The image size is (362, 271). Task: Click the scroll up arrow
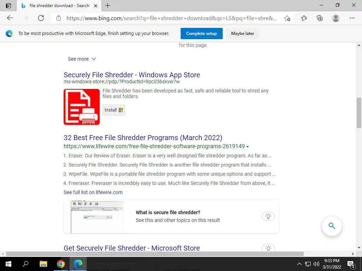click(x=359, y=45)
